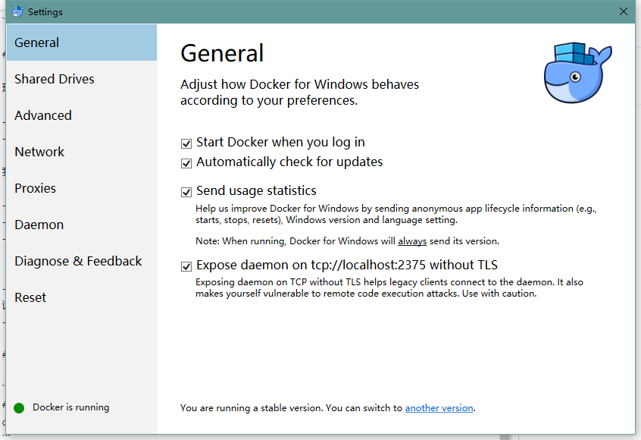
Task: Close the Settings window
Action: [x=624, y=11]
